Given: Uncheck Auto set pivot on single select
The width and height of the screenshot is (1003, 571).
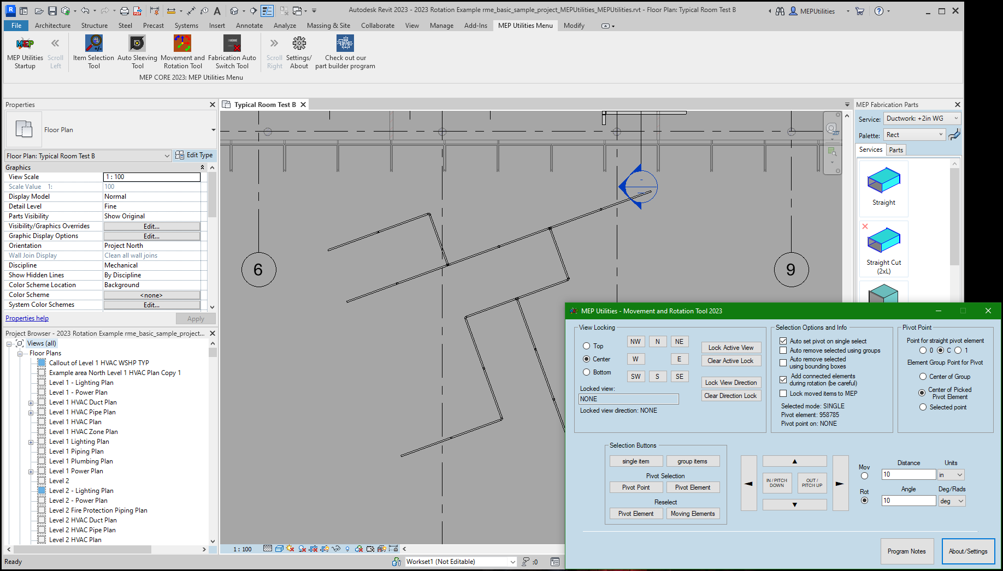Looking at the screenshot, I should tap(783, 341).
